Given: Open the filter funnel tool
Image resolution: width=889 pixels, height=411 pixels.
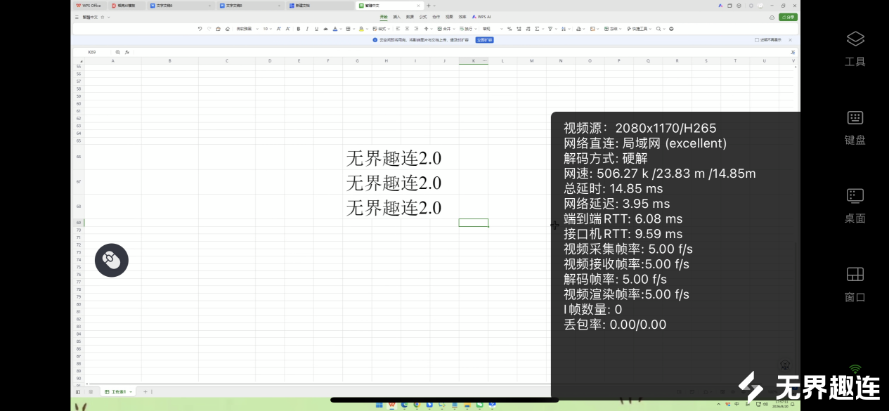Looking at the screenshot, I should 550,29.
